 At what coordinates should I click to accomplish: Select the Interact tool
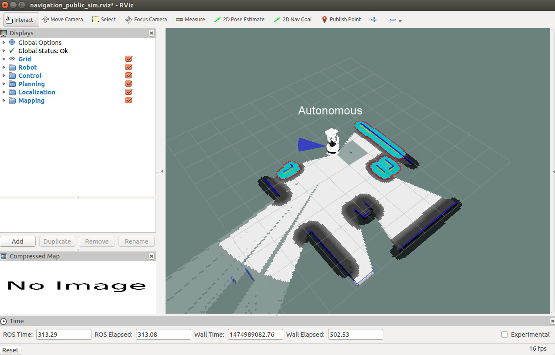click(x=21, y=20)
